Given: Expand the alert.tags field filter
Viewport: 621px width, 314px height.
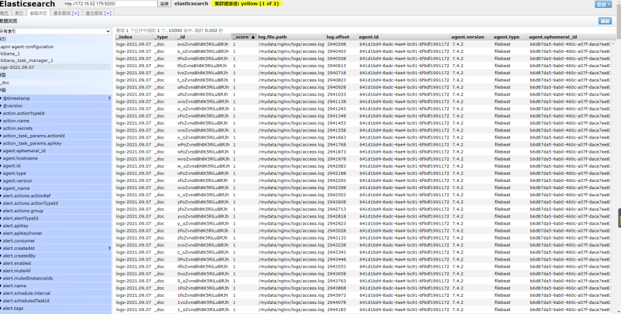Looking at the screenshot, I should point(55,308).
